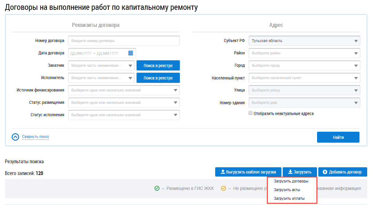The height and width of the screenshot is (205, 370).
Task: Open the calendar date picker icon
Action: 131,53
